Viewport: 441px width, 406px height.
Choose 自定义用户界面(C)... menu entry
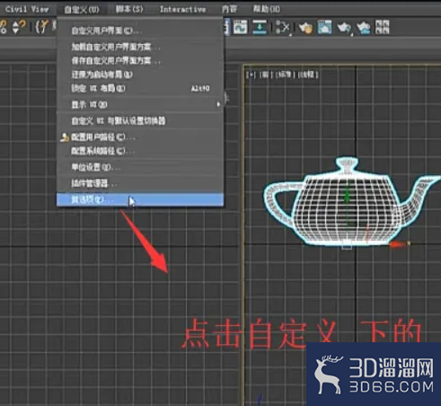tap(140, 31)
